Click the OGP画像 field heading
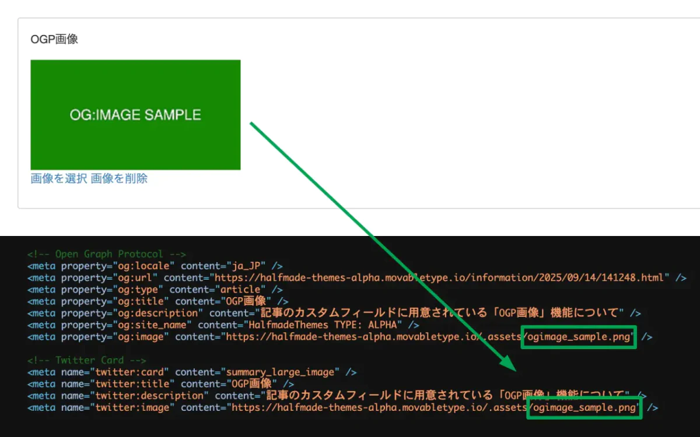 (54, 40)
